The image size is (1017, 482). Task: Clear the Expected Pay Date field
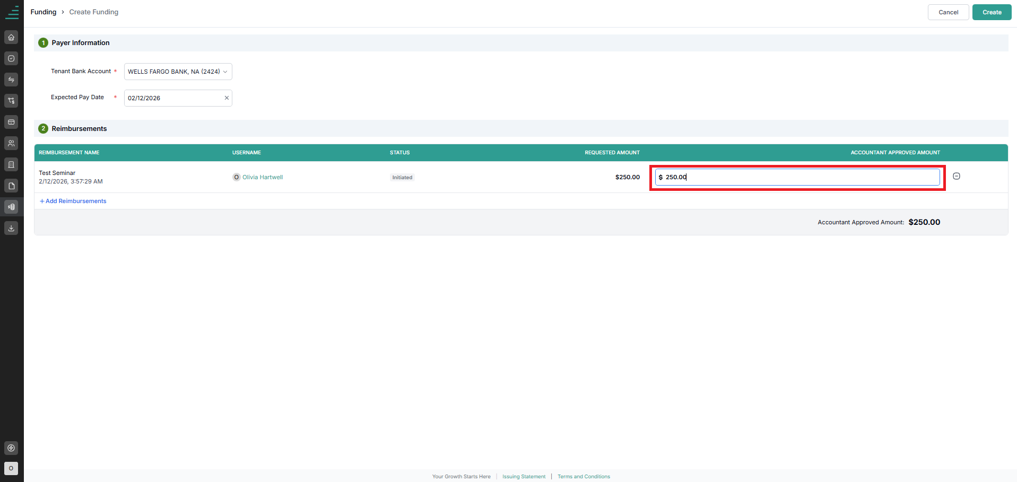[227, 98]
